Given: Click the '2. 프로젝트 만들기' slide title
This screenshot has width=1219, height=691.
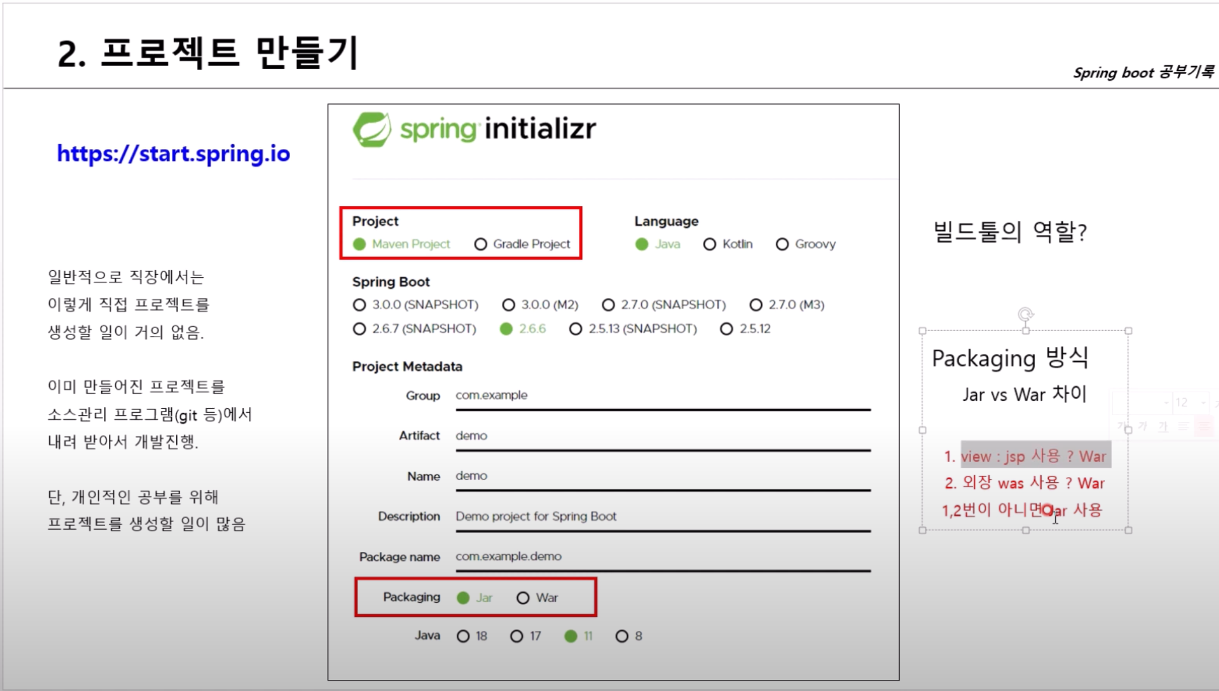Looking at the screenshot, I should click(208, 53).
